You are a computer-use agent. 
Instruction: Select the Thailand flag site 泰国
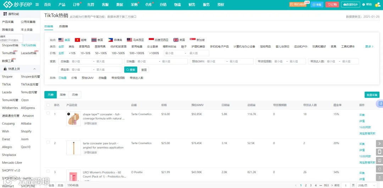pos(97,40)
